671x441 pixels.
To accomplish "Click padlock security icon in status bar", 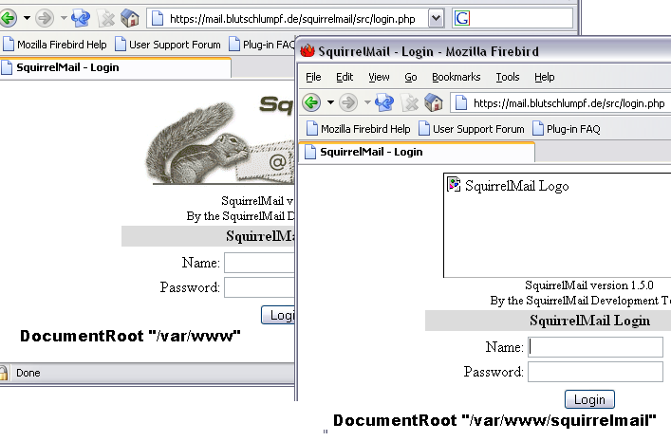I will (x=4, y=373).
